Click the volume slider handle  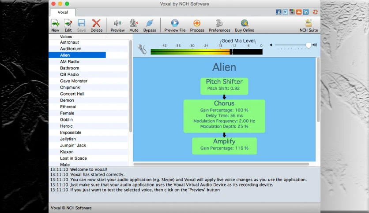[x=308, y=45]
